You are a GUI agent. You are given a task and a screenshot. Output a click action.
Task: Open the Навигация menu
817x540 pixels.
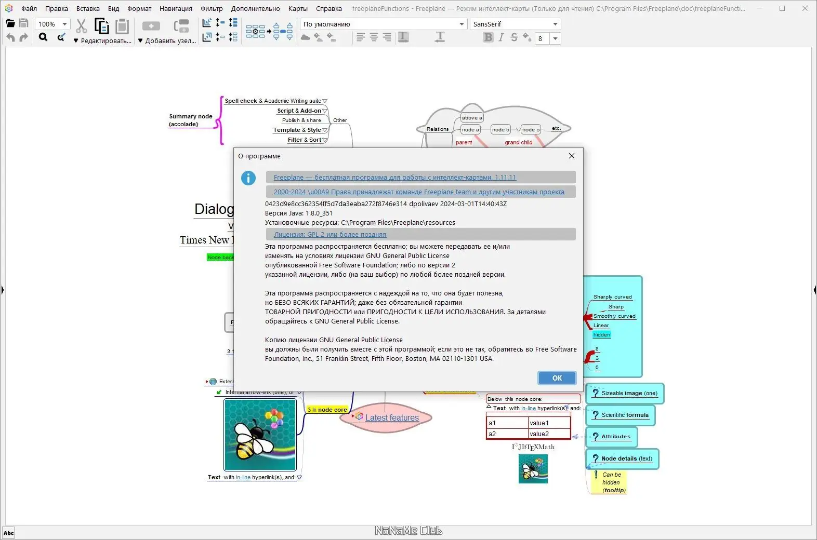pyautogui.click(x=176, y=8)
